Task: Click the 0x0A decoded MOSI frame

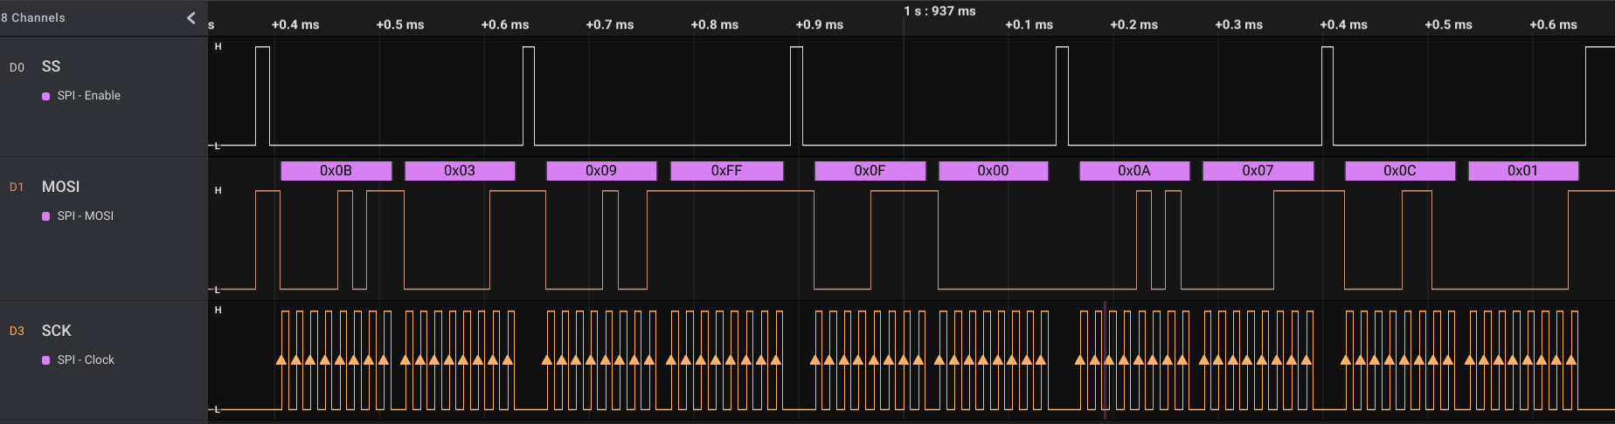Action: (x=1134, y=171)
